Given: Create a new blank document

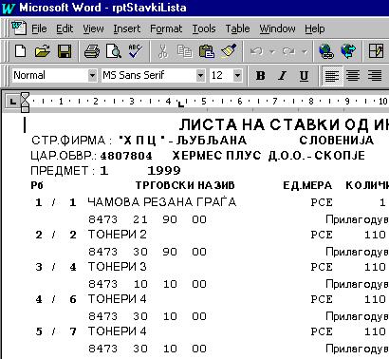Looking at the screenshot, I should point(21,51).
